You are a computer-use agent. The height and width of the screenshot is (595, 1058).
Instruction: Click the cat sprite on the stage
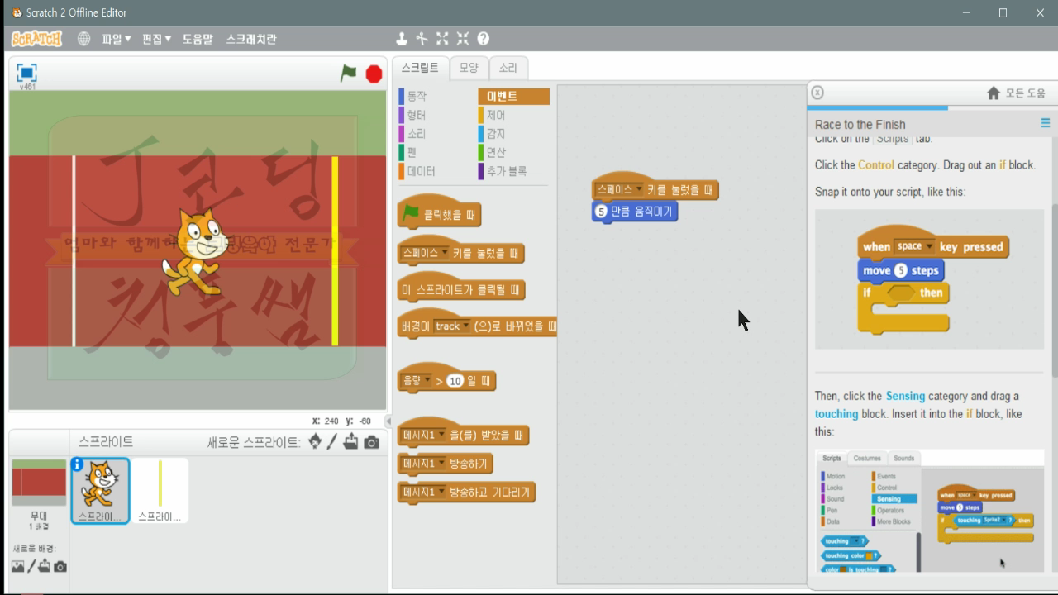click(195, 250)
